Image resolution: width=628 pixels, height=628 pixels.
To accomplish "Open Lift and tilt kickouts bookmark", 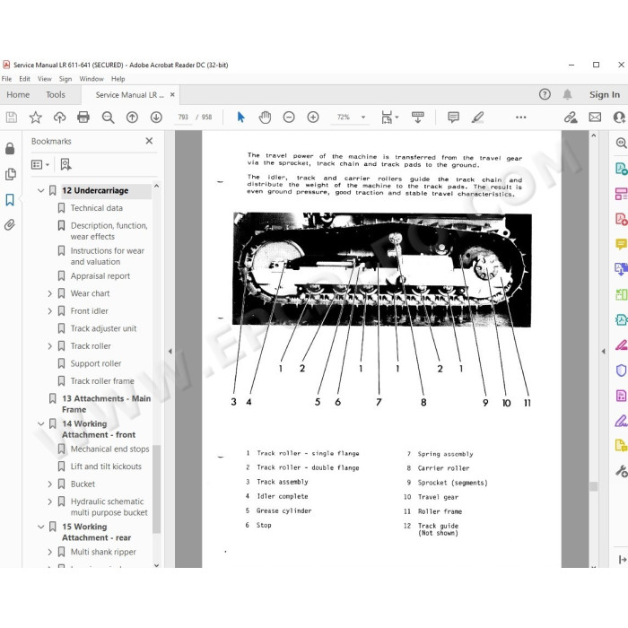I will tap(106, 467).
